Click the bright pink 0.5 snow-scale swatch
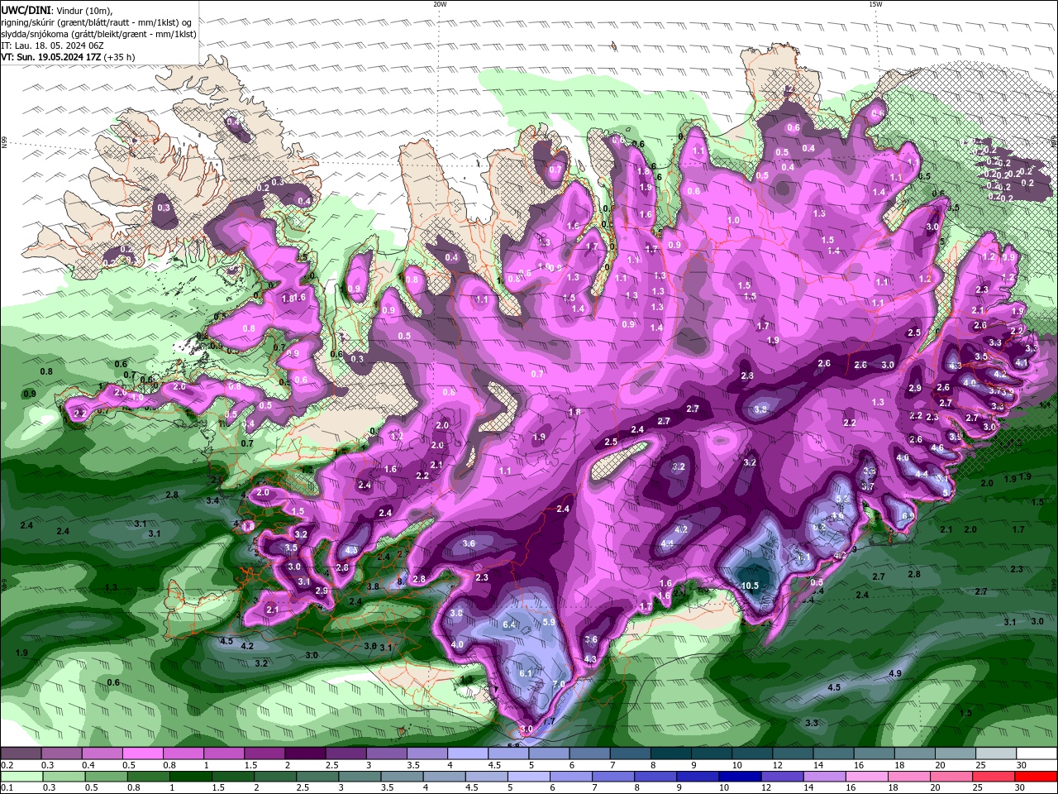The width and height of the screenshot is (1058, 794). [x=142, y=753]
